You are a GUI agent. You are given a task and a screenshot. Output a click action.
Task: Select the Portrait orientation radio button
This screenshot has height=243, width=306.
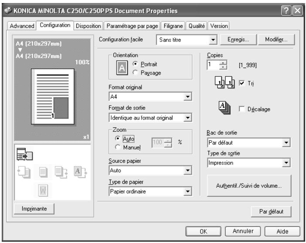tap(135, 64)
